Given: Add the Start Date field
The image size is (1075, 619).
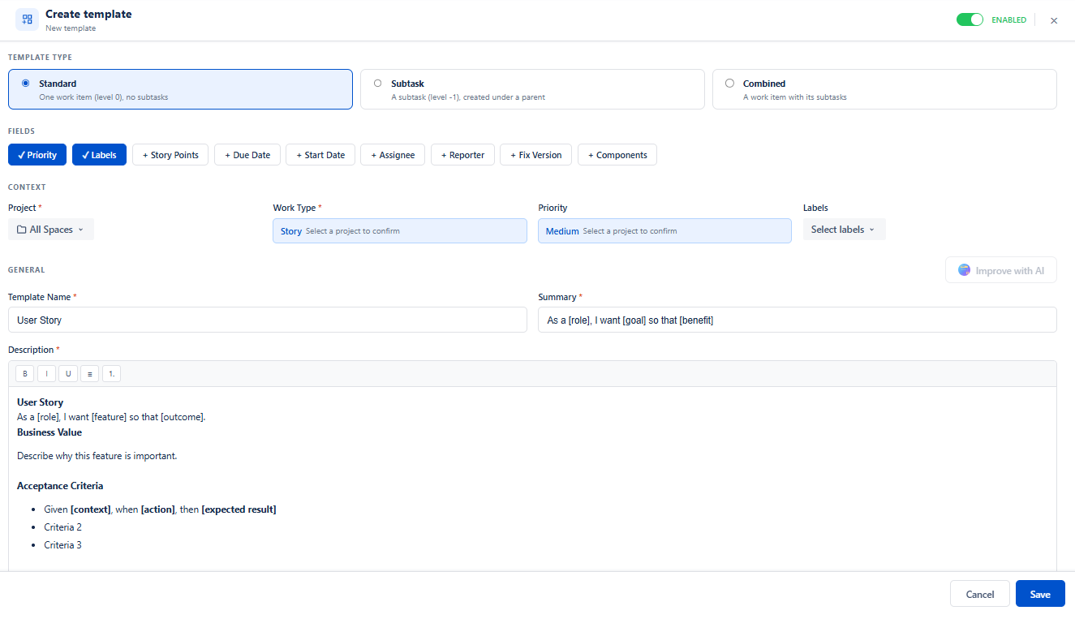Looking at the screenshot, I should 320,155.
